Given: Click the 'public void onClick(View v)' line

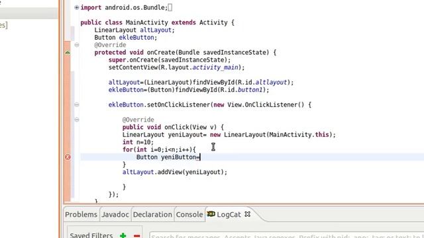Looking at the screenshot, I should coord(173,127).
